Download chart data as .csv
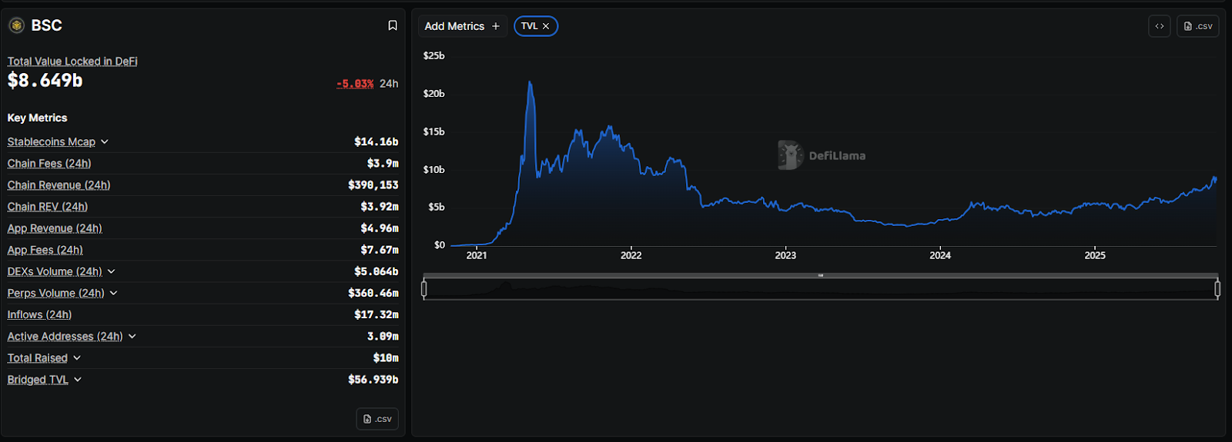This screenshot has height=442, width=1232. [x=1197, y=26]
